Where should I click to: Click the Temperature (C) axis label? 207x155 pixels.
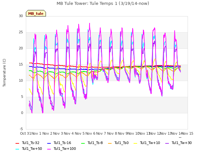point(4,73)
